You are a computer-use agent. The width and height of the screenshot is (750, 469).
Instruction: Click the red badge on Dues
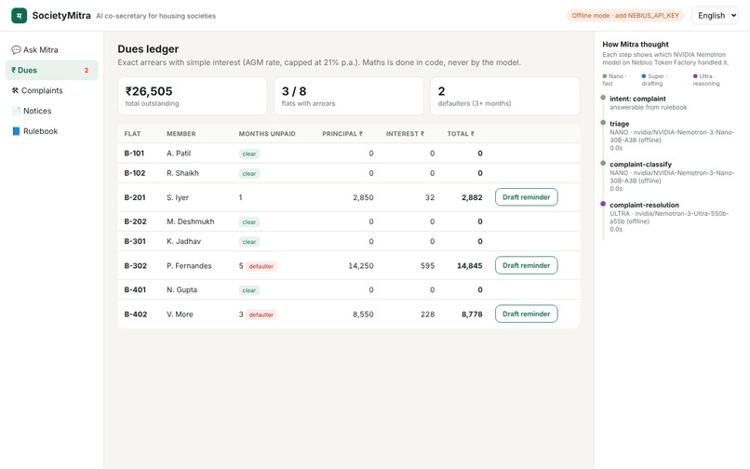[x=87, y=71]
